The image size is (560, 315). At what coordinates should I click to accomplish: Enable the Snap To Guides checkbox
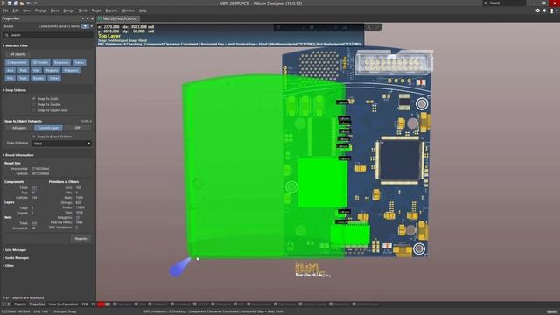pos(34,105)
